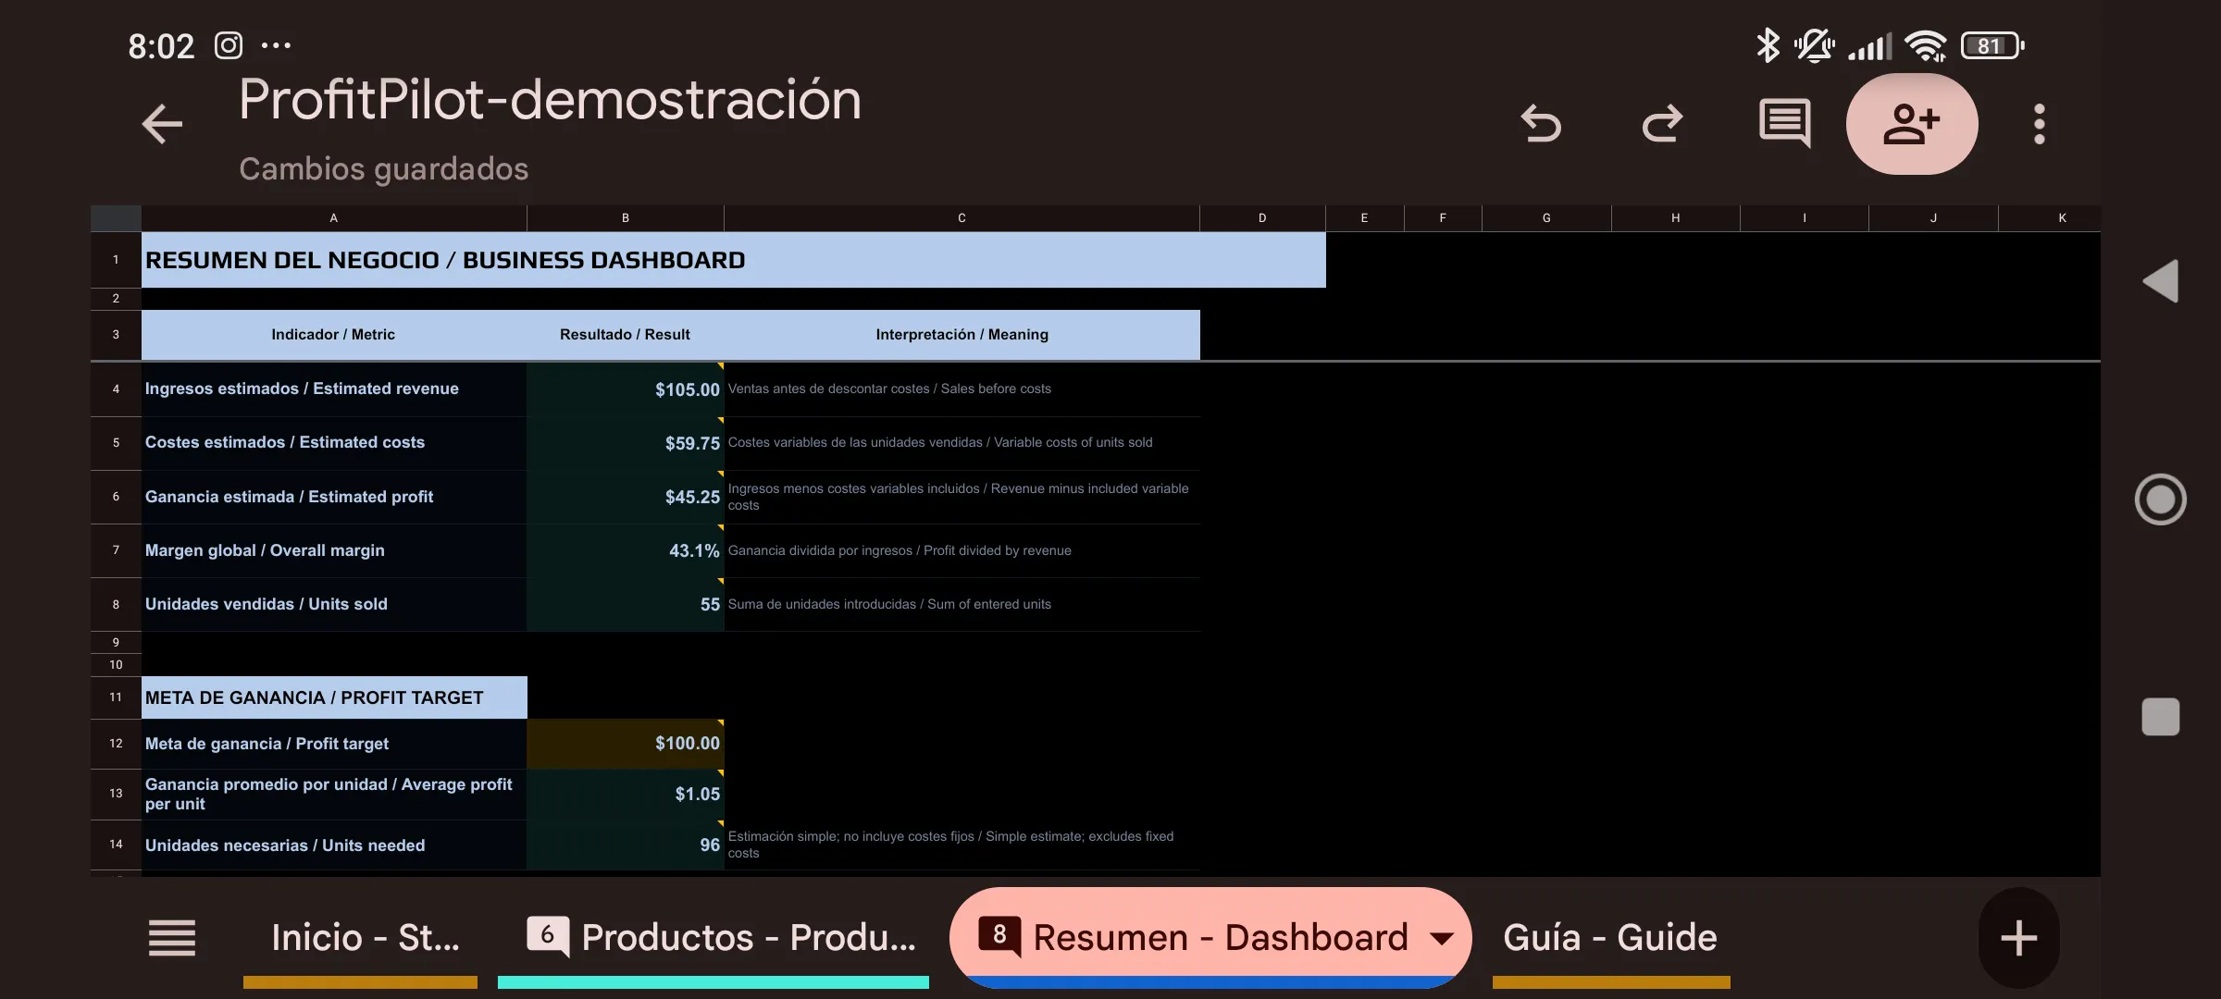Open the all-sheets list icon

172,938
